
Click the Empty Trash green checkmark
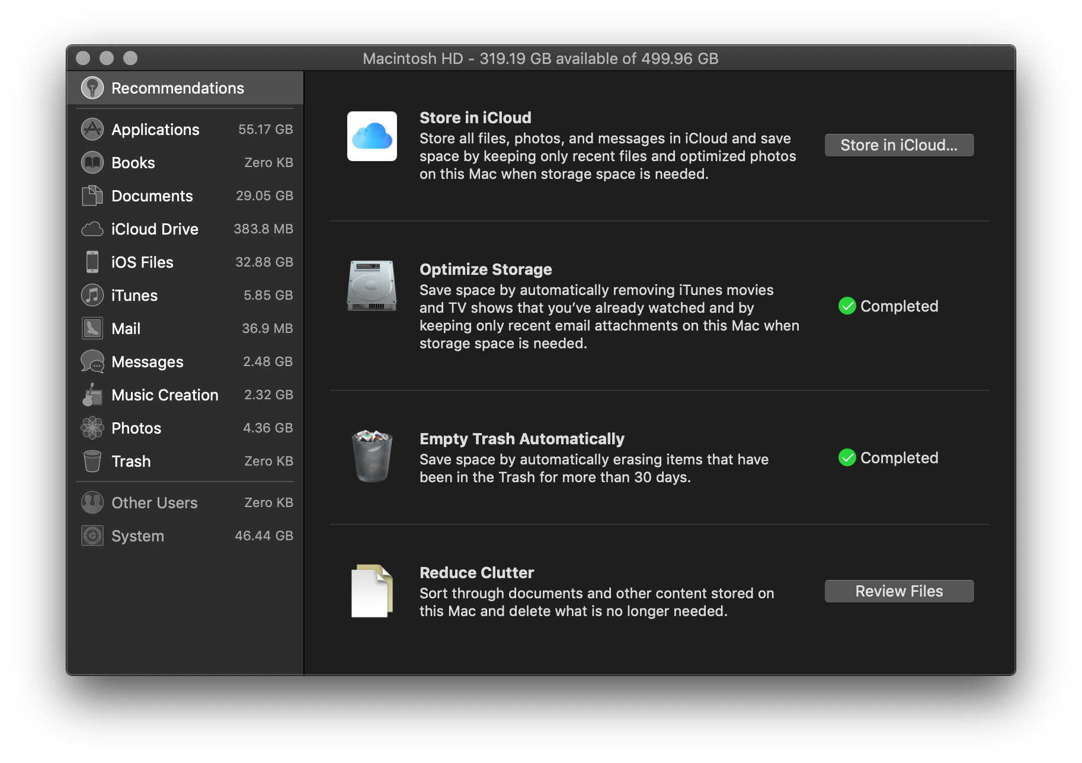(847, 457)
